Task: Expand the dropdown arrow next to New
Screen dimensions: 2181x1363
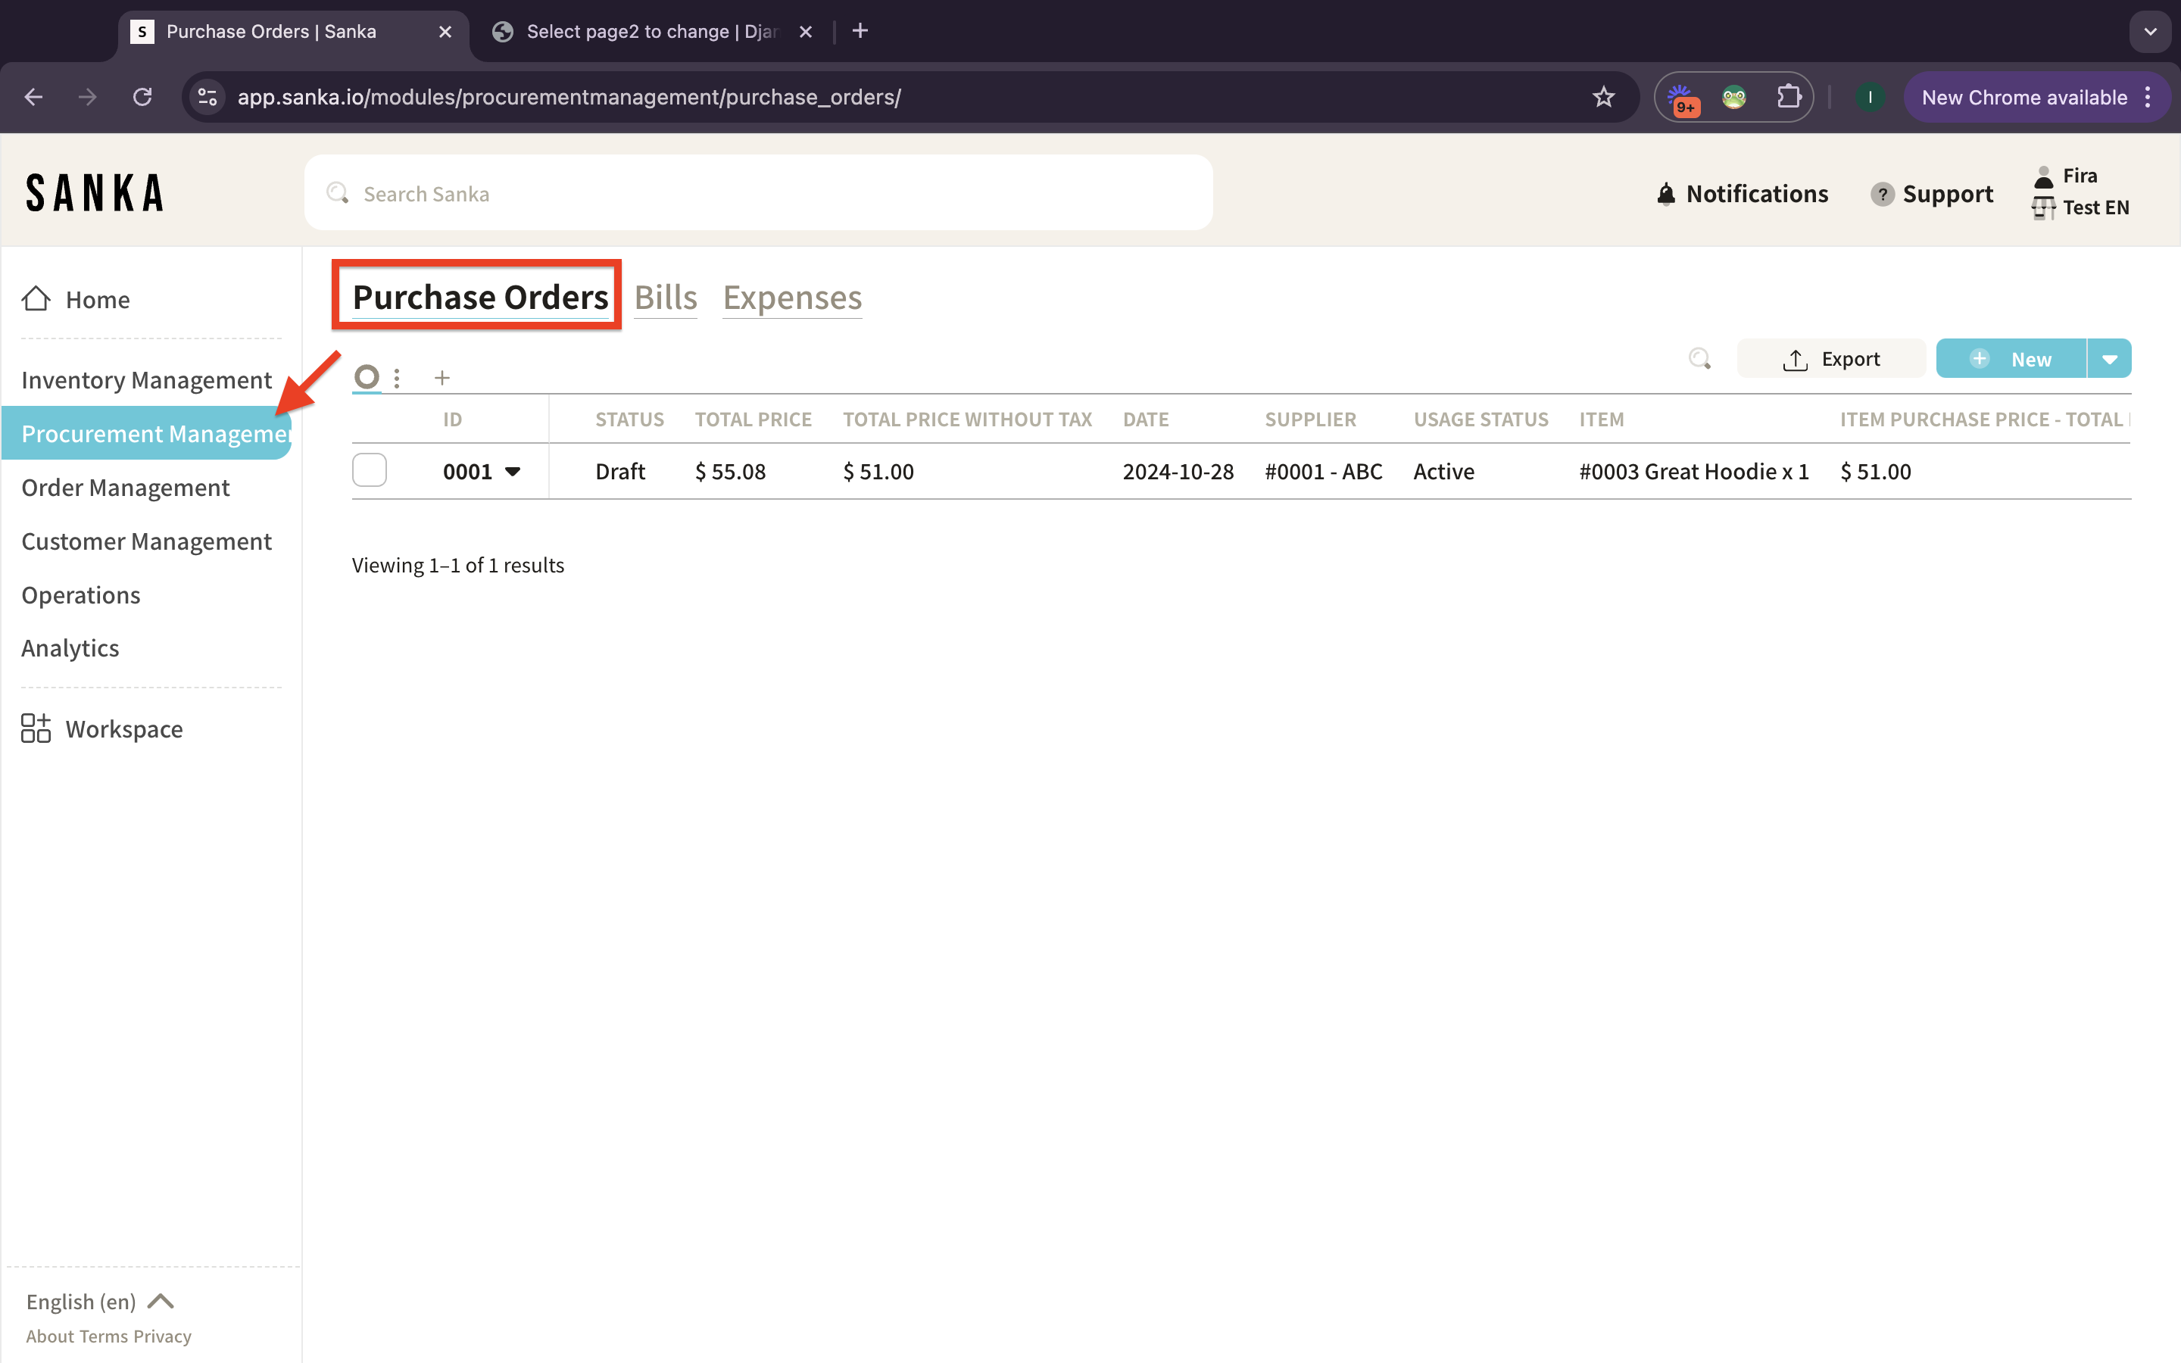Action: (x=2109, y=359)
